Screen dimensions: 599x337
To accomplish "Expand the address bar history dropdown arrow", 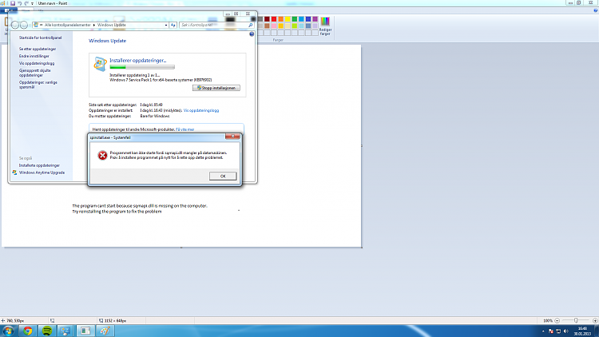I will [166, 25].
